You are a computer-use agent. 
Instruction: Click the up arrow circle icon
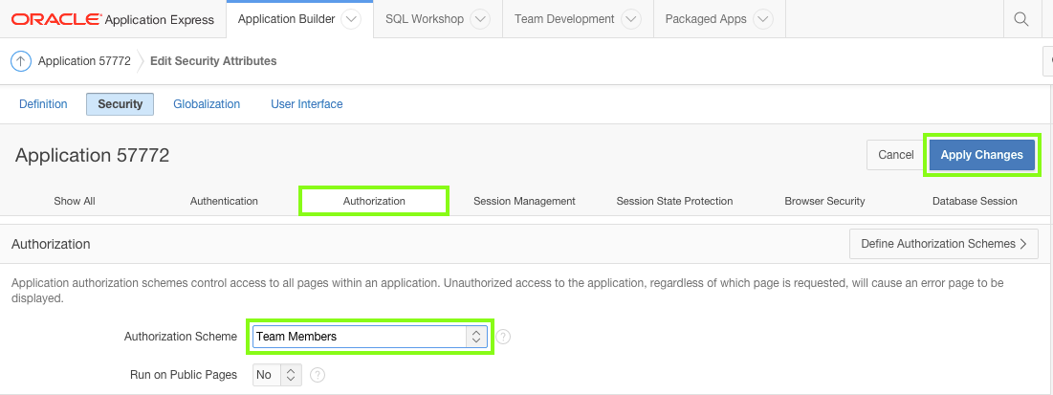21,61
